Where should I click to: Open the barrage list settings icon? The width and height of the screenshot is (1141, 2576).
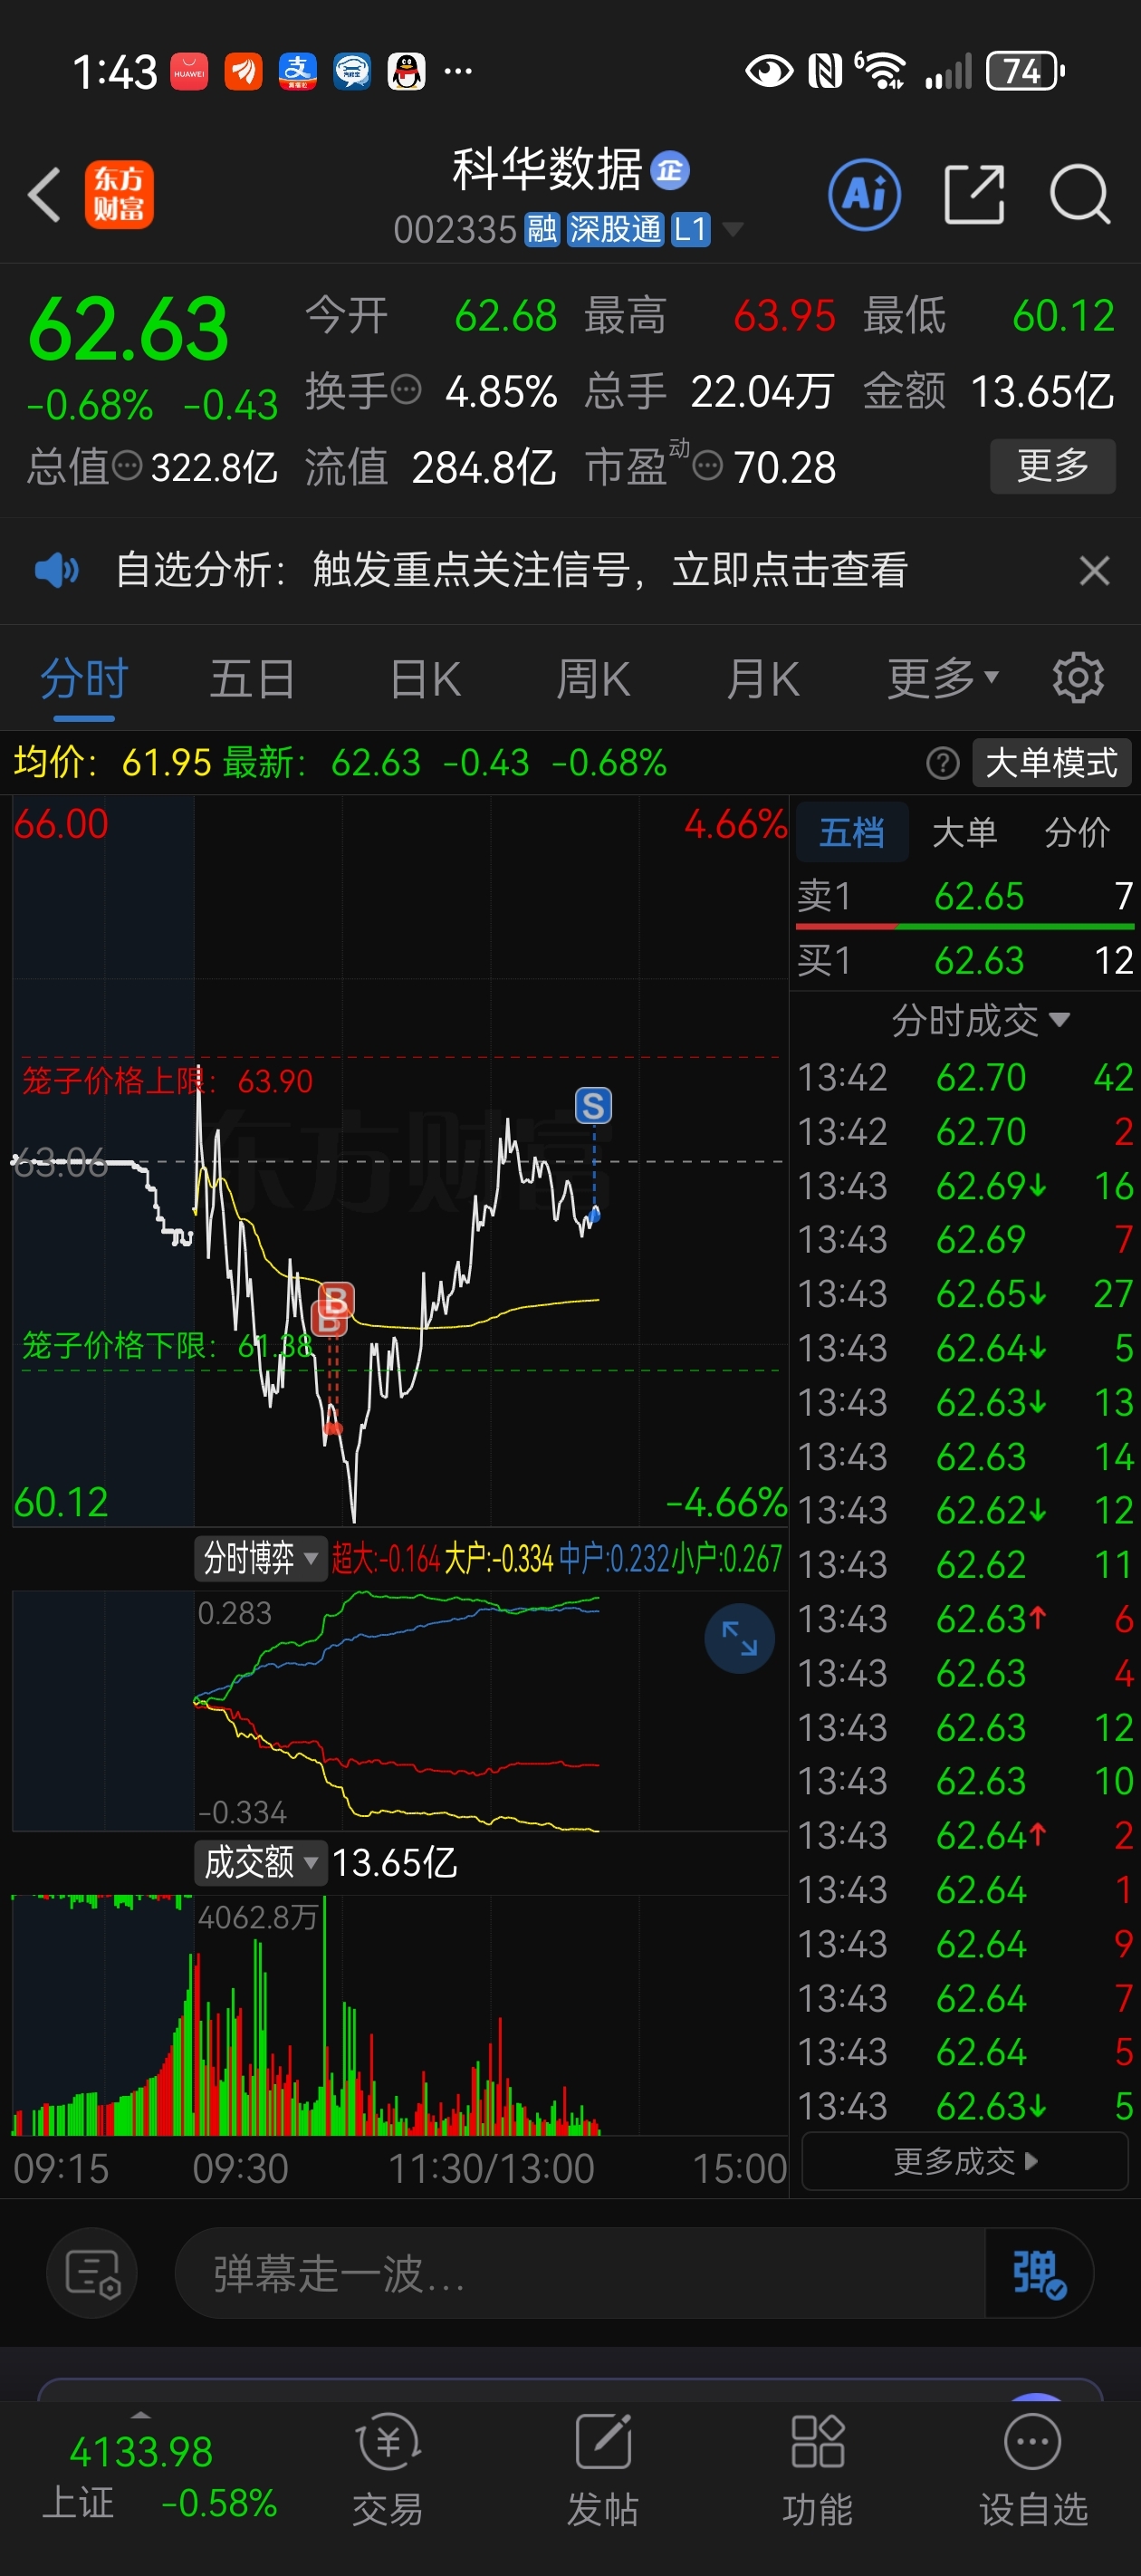[92, 2273]
